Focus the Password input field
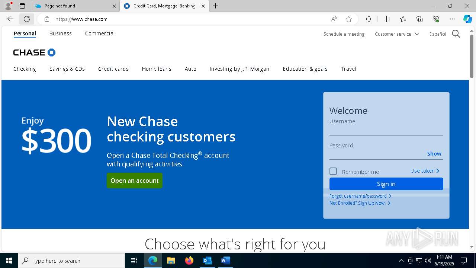This screenshot has width=476, height=268. coord(377,154)
